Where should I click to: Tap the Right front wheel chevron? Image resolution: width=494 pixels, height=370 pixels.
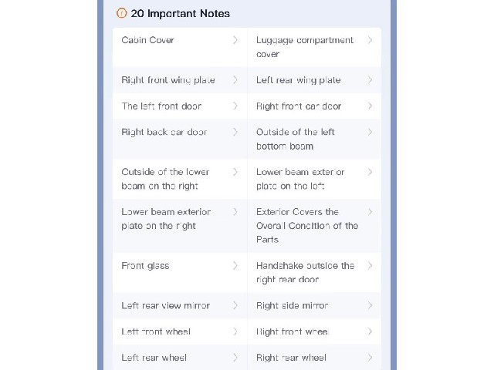pyautogui.click(x=370, y=331)
